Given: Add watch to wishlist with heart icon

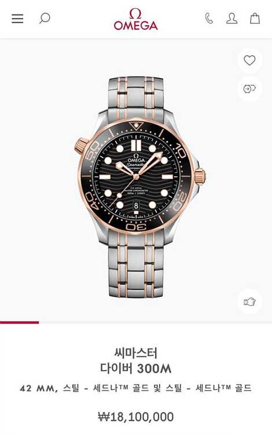Looking at the screenshot, I should click(249, 60).
